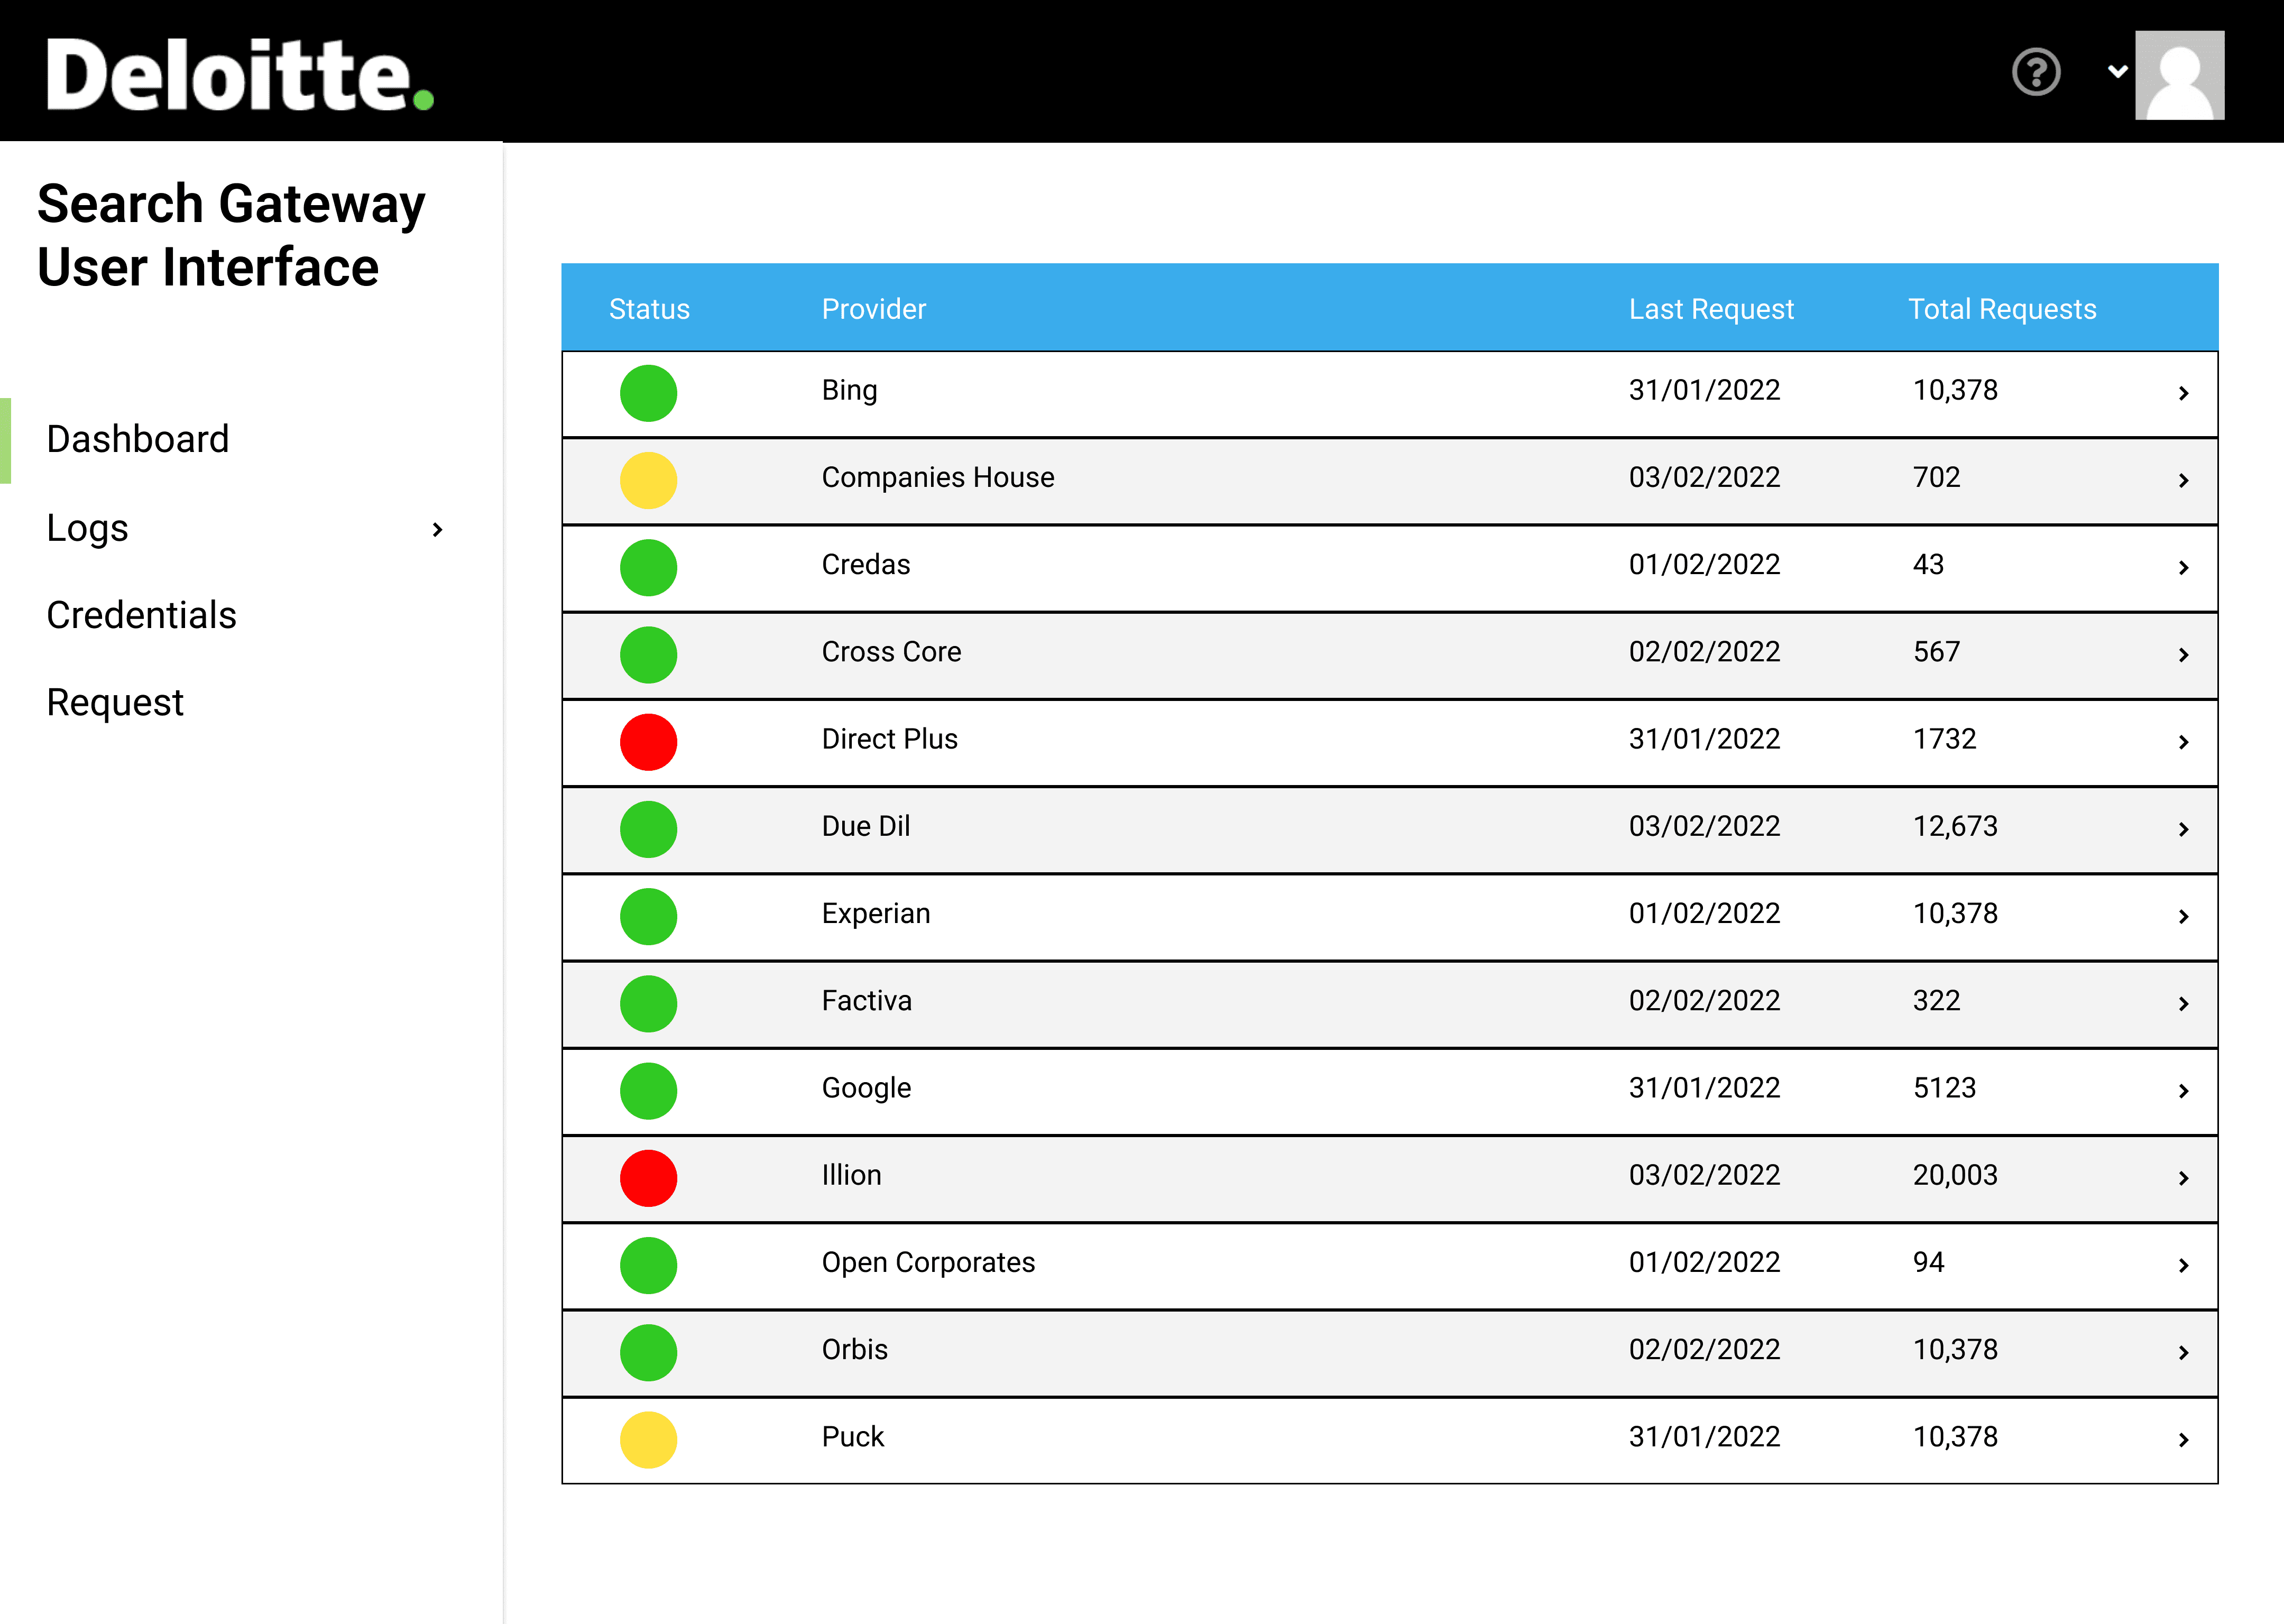Open Credentials from the sidebar

(x=141, y=615)
